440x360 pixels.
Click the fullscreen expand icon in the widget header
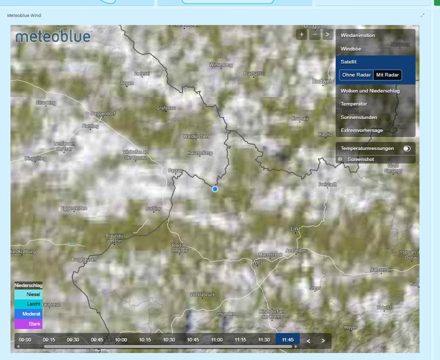tap(423, 15)
